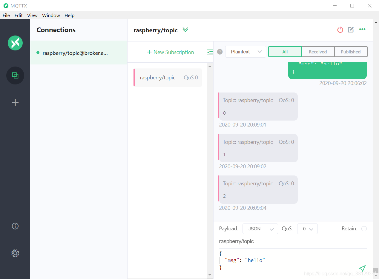Image resolution: width=379 pixels, height=279 pixels.
Task: Click New Subscription button
Action: click(171, 52)
